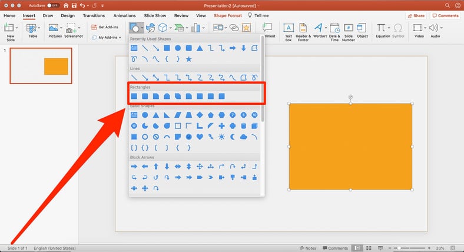Open the Table dropdown arrow
Viewport: 464px width, 252px height.
39,28
